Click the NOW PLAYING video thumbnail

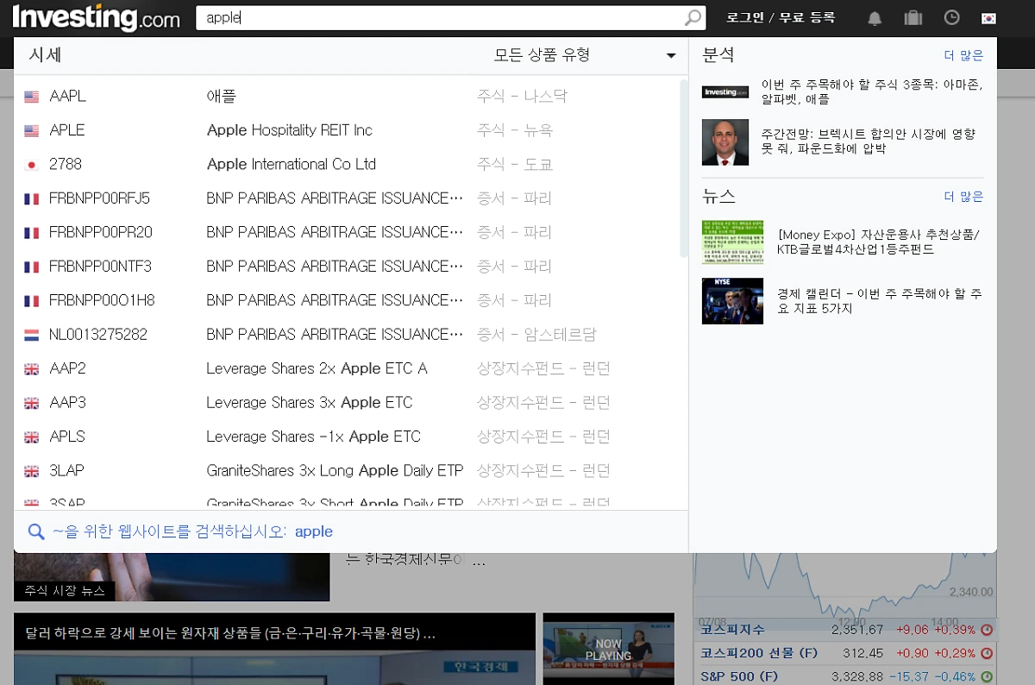click(608, 649)
